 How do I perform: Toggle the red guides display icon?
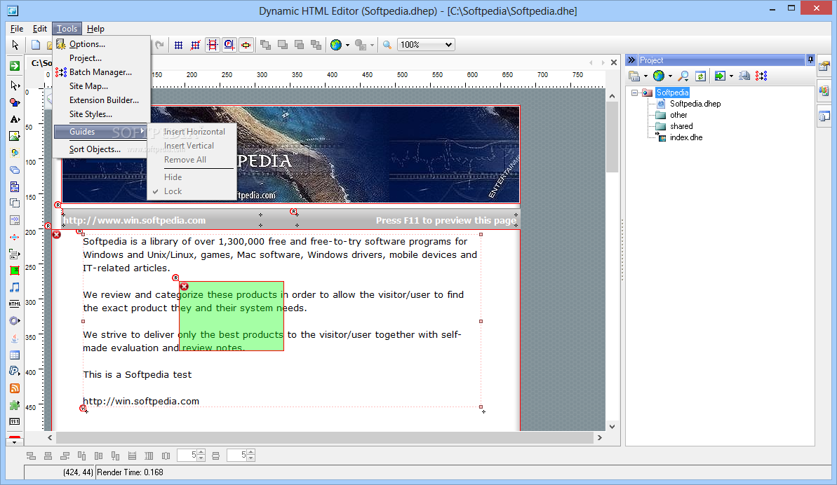pyautogui.click(x=213, y=45)
